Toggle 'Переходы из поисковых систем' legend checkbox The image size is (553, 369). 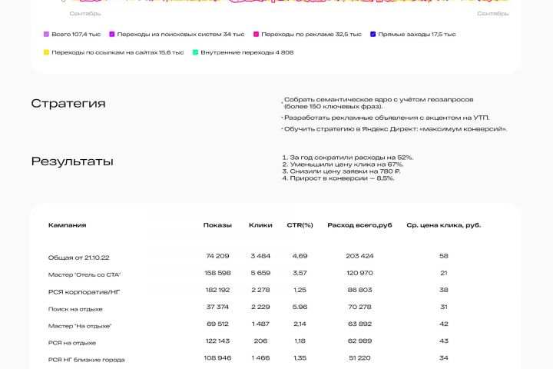pos(112,35)
